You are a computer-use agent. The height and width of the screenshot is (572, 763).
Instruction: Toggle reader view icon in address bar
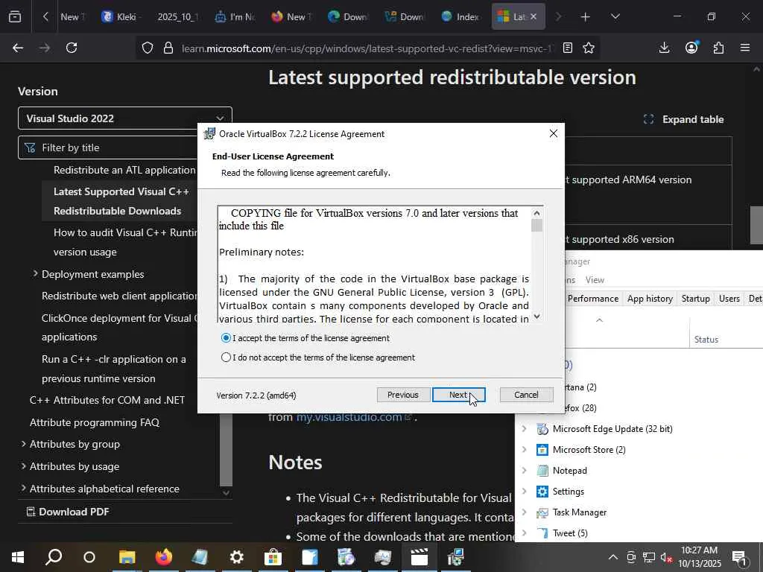click(x=567, y=48)
